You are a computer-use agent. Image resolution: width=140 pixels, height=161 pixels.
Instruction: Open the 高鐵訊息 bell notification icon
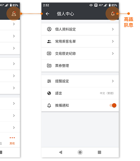113,14
